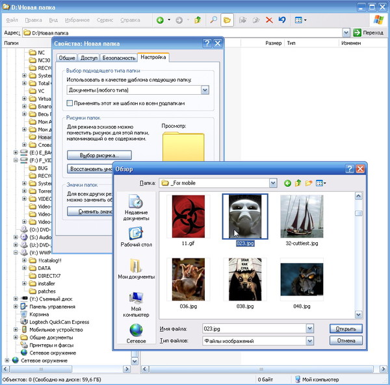This screenshot has height=385, width=390.
Task: Select the 036.jpg thumbnail
Action: coord(188,279)
